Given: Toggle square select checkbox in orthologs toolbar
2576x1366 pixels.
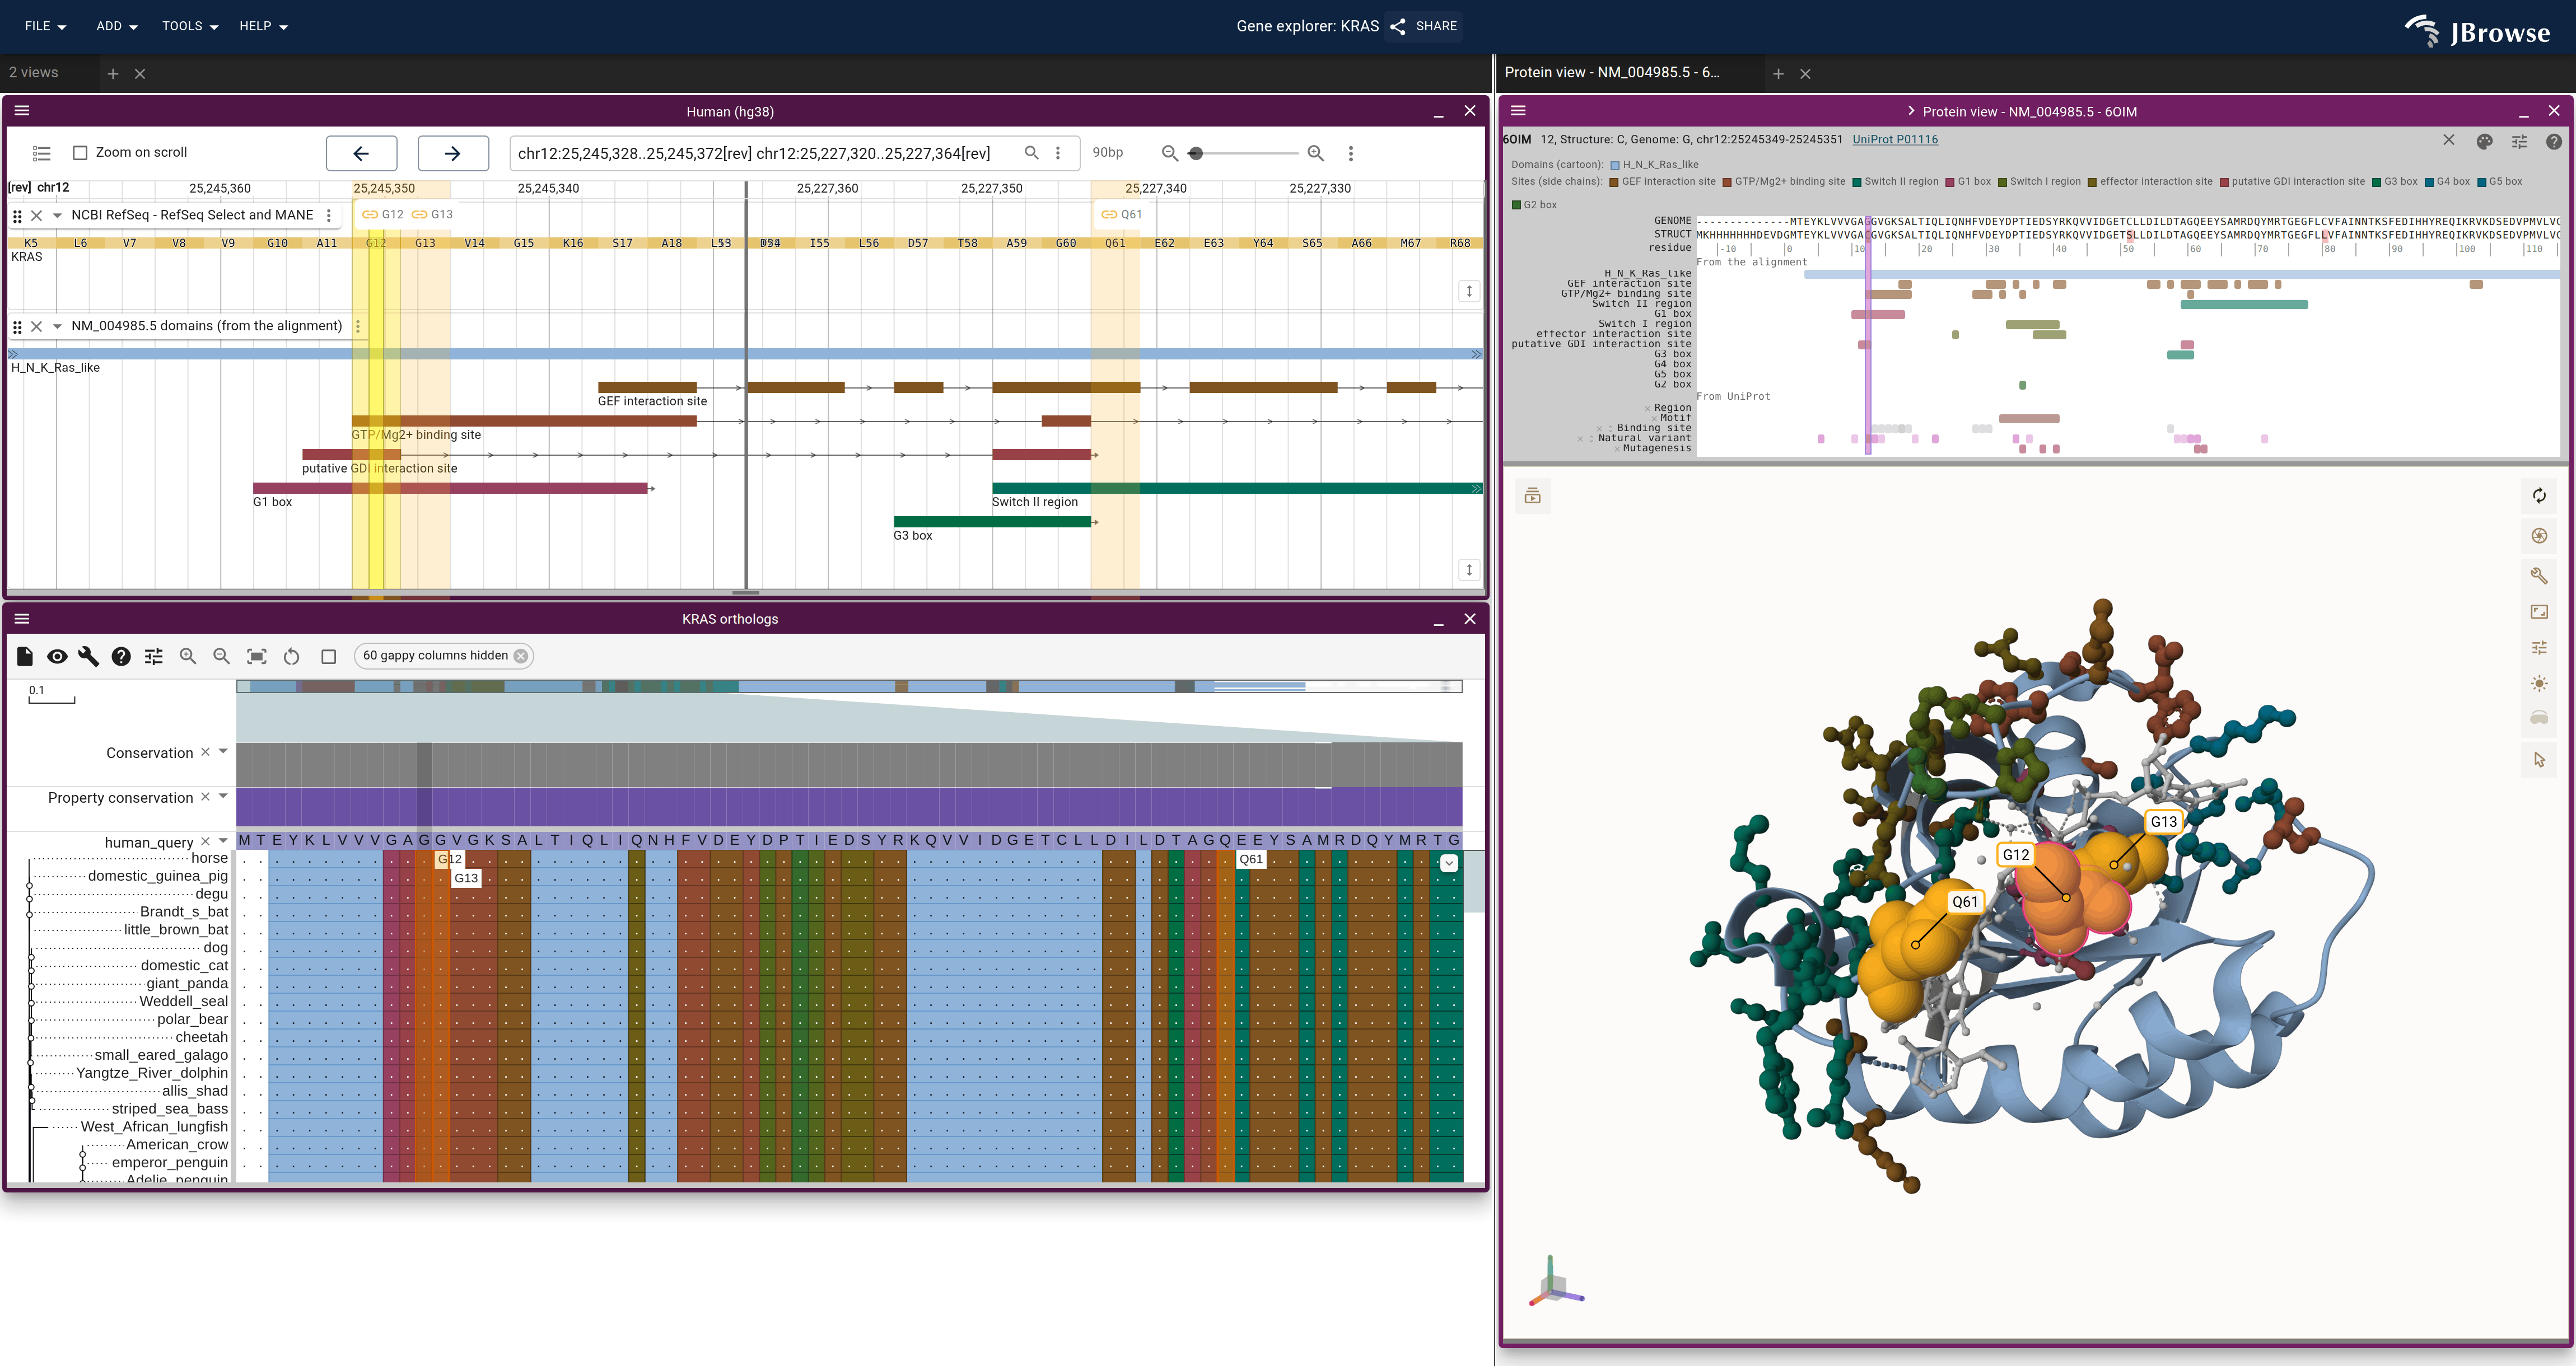Looking at the screenshot, I should tap(328, 656).
